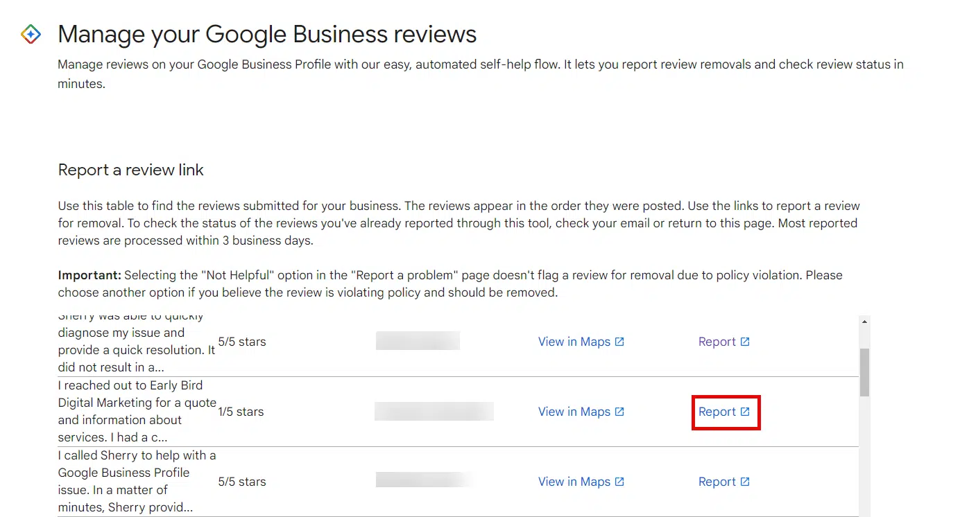The image size is (960, 517).
Task: Click the Google Business Profile diamond logo
Action: click(x=31, y=34)
